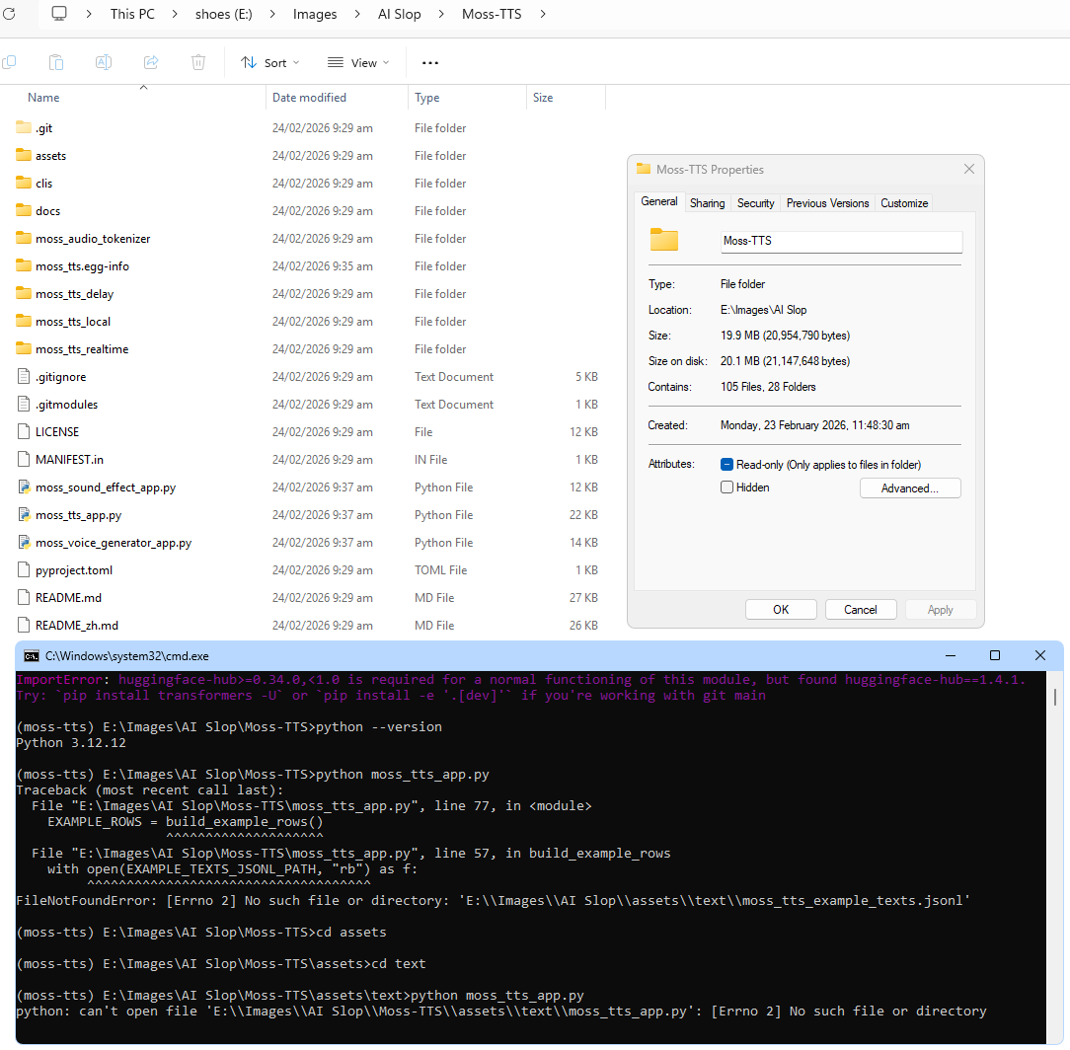Image resolution: width=1070 pixels, height=1050 pixels.
Task: Toggle the Hidden attribute checkbox
Action: [x=726, y=487]
